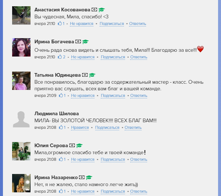Image resolution: width=221 pixels, height=196 pixels.
Task: Open Людмила Шилова's default avatar
Action: [21, 119]
